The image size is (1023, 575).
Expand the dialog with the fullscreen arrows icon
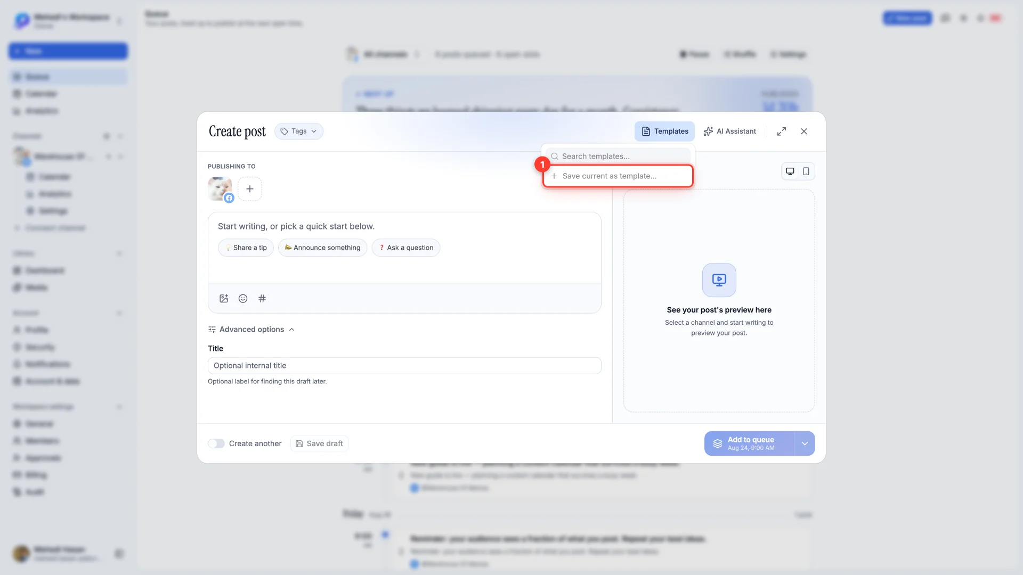[782, 132]
